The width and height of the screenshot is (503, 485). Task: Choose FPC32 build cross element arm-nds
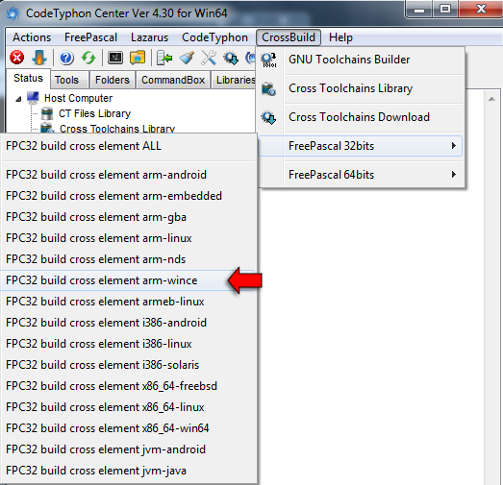point(128,259)
